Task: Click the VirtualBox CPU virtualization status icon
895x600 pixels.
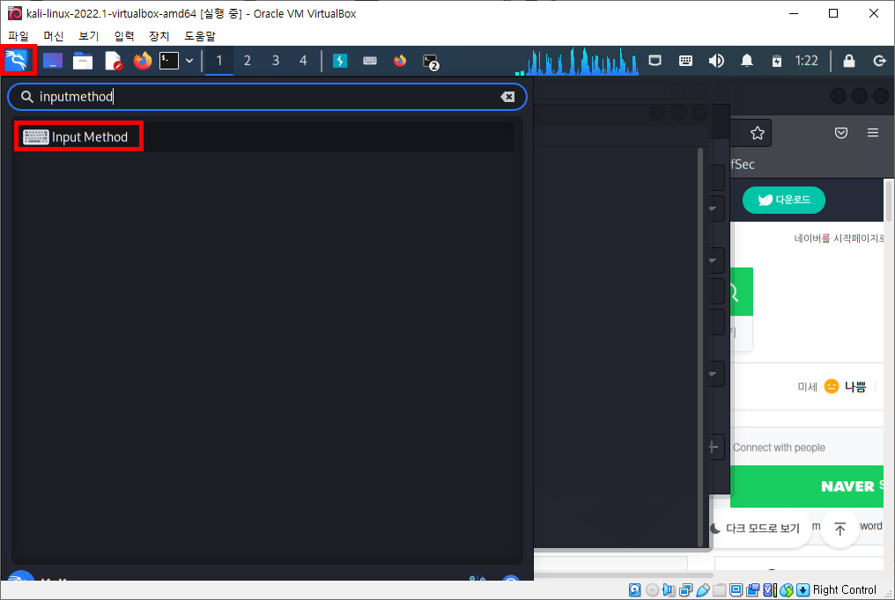Action: tap(769, 590)
